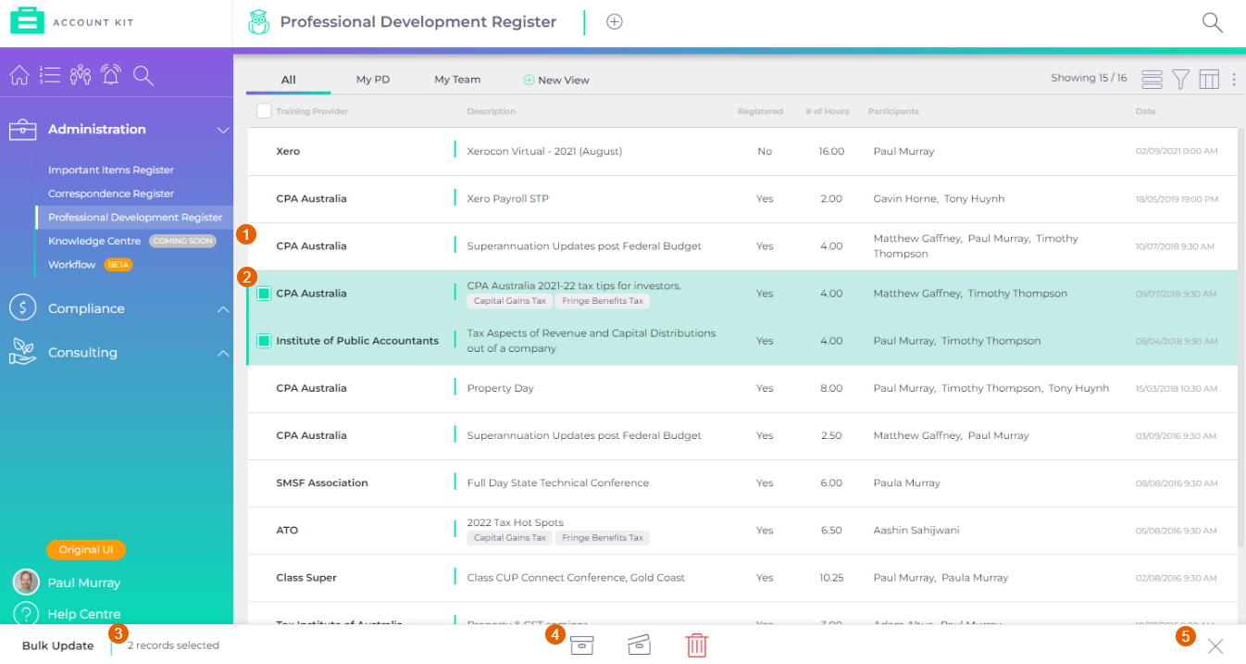1246x664 pixels.
Task: Tick the select-all checkbox by Training Provider
Action: pos(264,111)
